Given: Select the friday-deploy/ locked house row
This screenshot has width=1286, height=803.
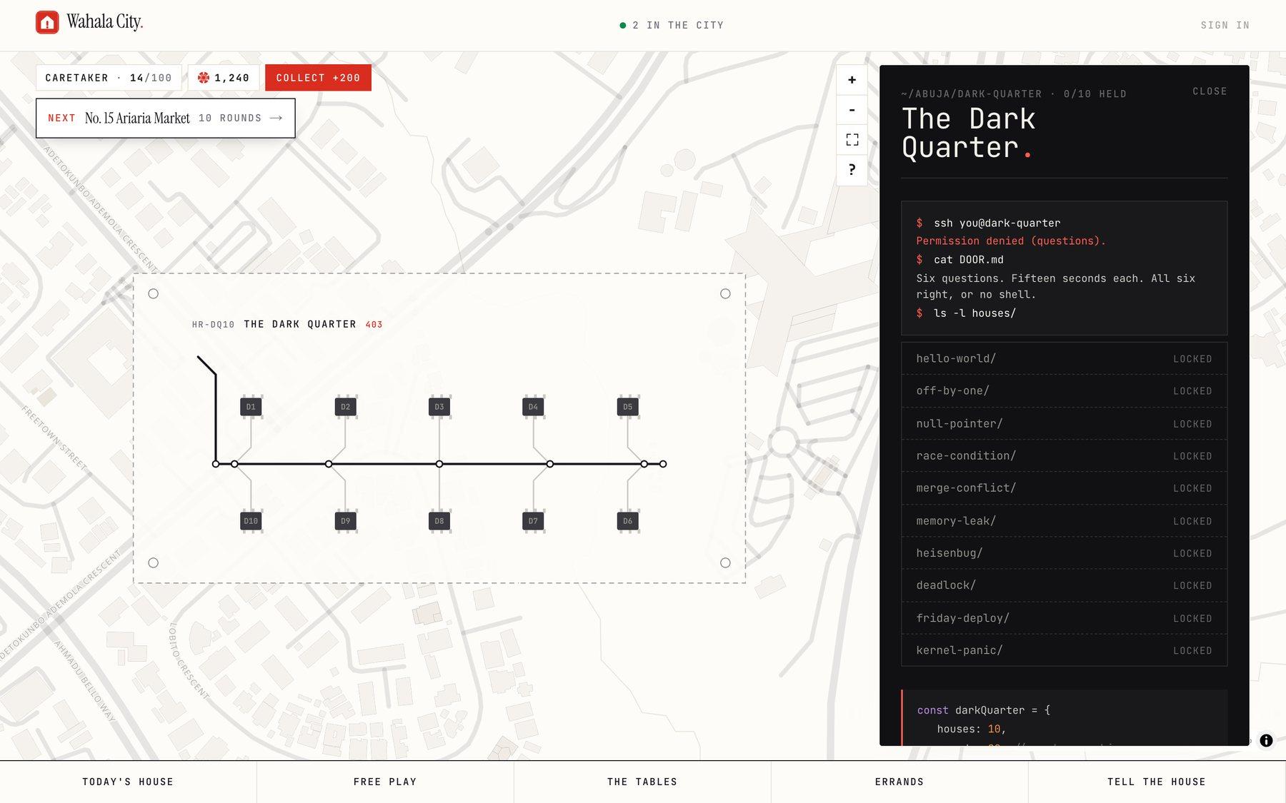Looking at the screenshot, I should coord(1064,618).
